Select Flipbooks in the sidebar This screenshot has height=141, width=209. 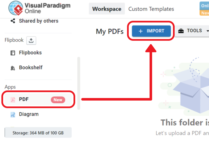click(x=30, y=53)
